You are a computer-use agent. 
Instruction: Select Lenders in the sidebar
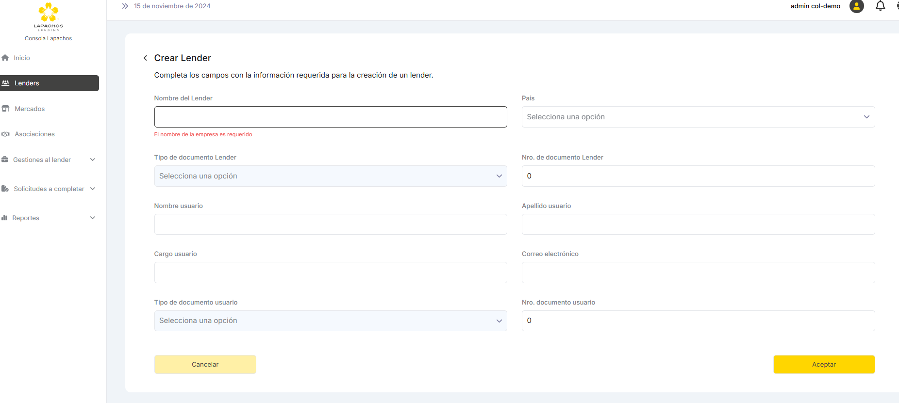point(50,83)
